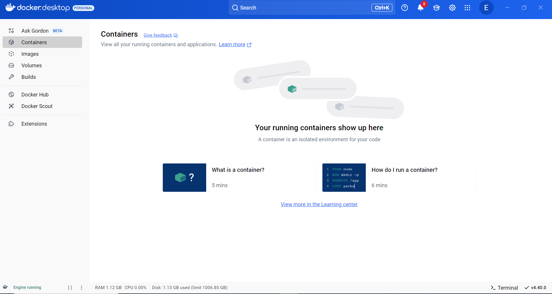Open Ask Gordon sparkle icon
552x294 pixels.
tap(11, 31)
